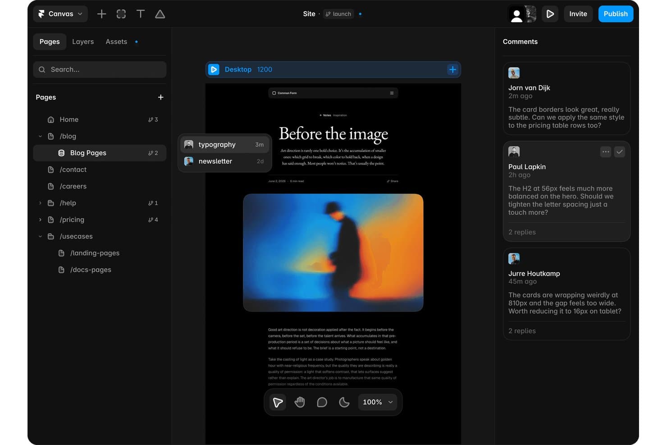Add a new page with the plus icon
This screenshot has width=667, height=445.
click(160, 97)
